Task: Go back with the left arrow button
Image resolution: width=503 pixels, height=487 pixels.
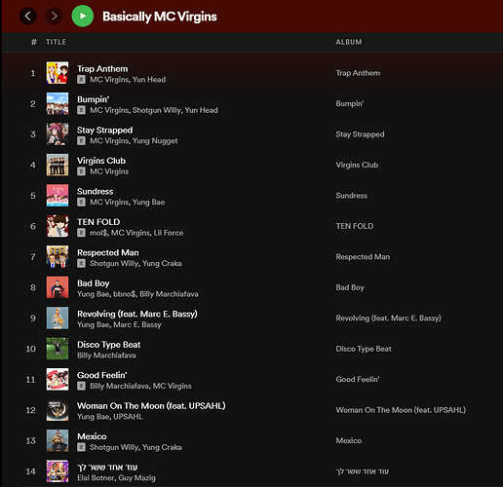Action: 28,16
